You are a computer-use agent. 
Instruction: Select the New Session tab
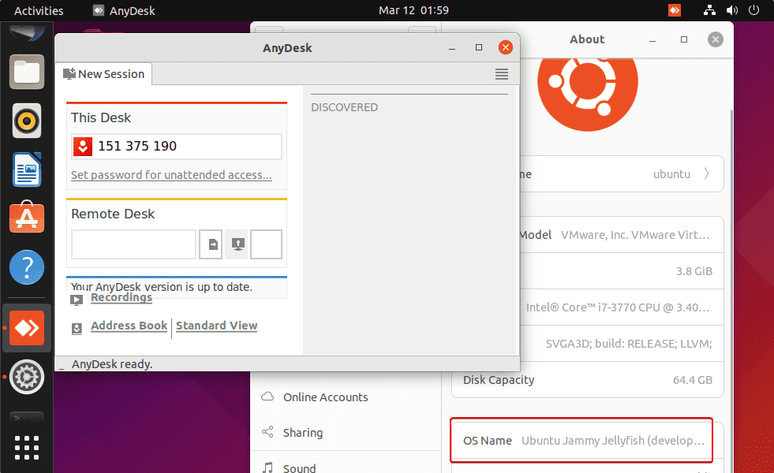(103, 74)
